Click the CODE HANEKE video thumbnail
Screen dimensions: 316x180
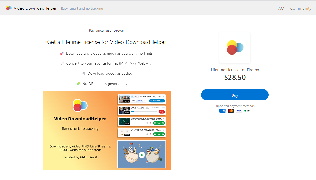(124, 110)
